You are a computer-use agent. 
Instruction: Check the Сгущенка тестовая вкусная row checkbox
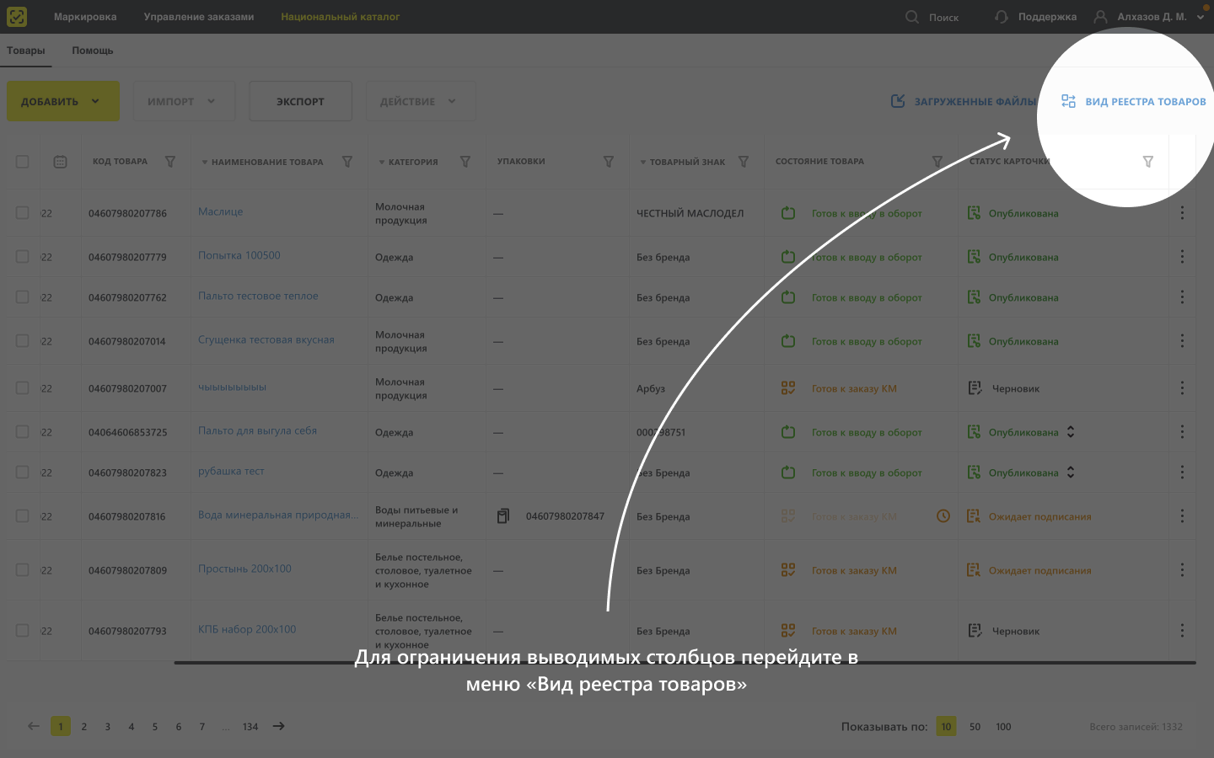click(x=23, y=341)
